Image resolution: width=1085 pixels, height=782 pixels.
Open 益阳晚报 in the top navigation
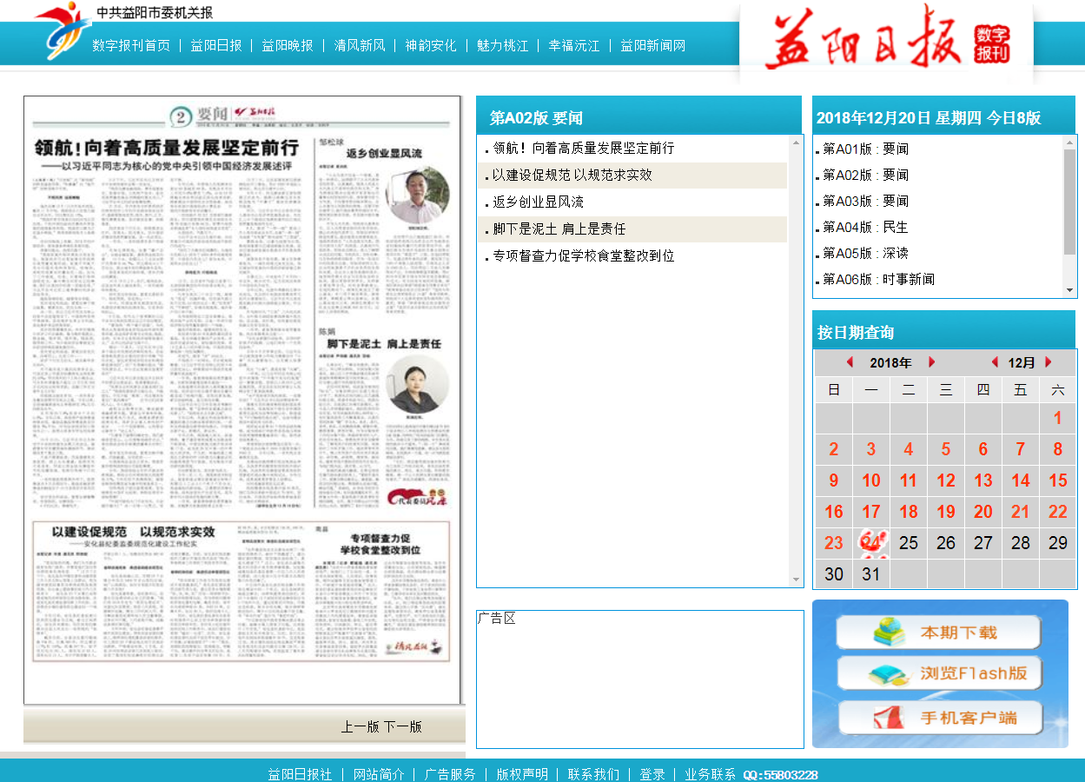[288, 45]
